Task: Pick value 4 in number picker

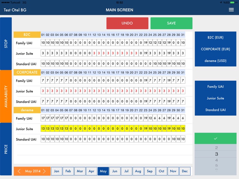Action: point(216,160)
